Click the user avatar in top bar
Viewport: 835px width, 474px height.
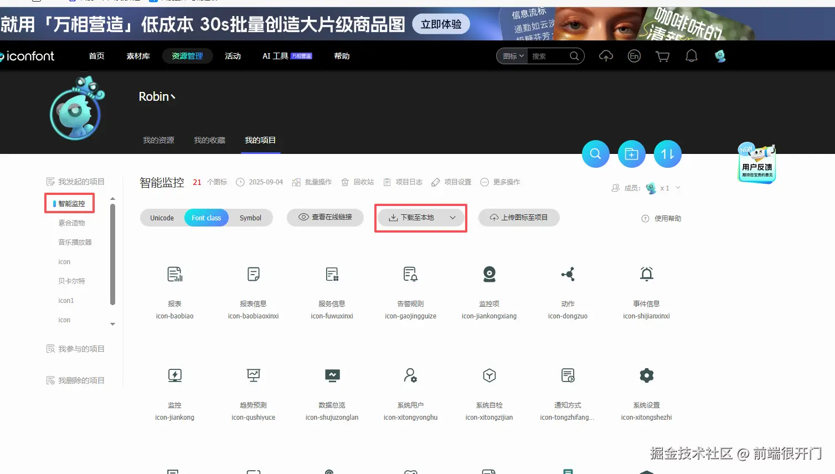pos(720,56)
